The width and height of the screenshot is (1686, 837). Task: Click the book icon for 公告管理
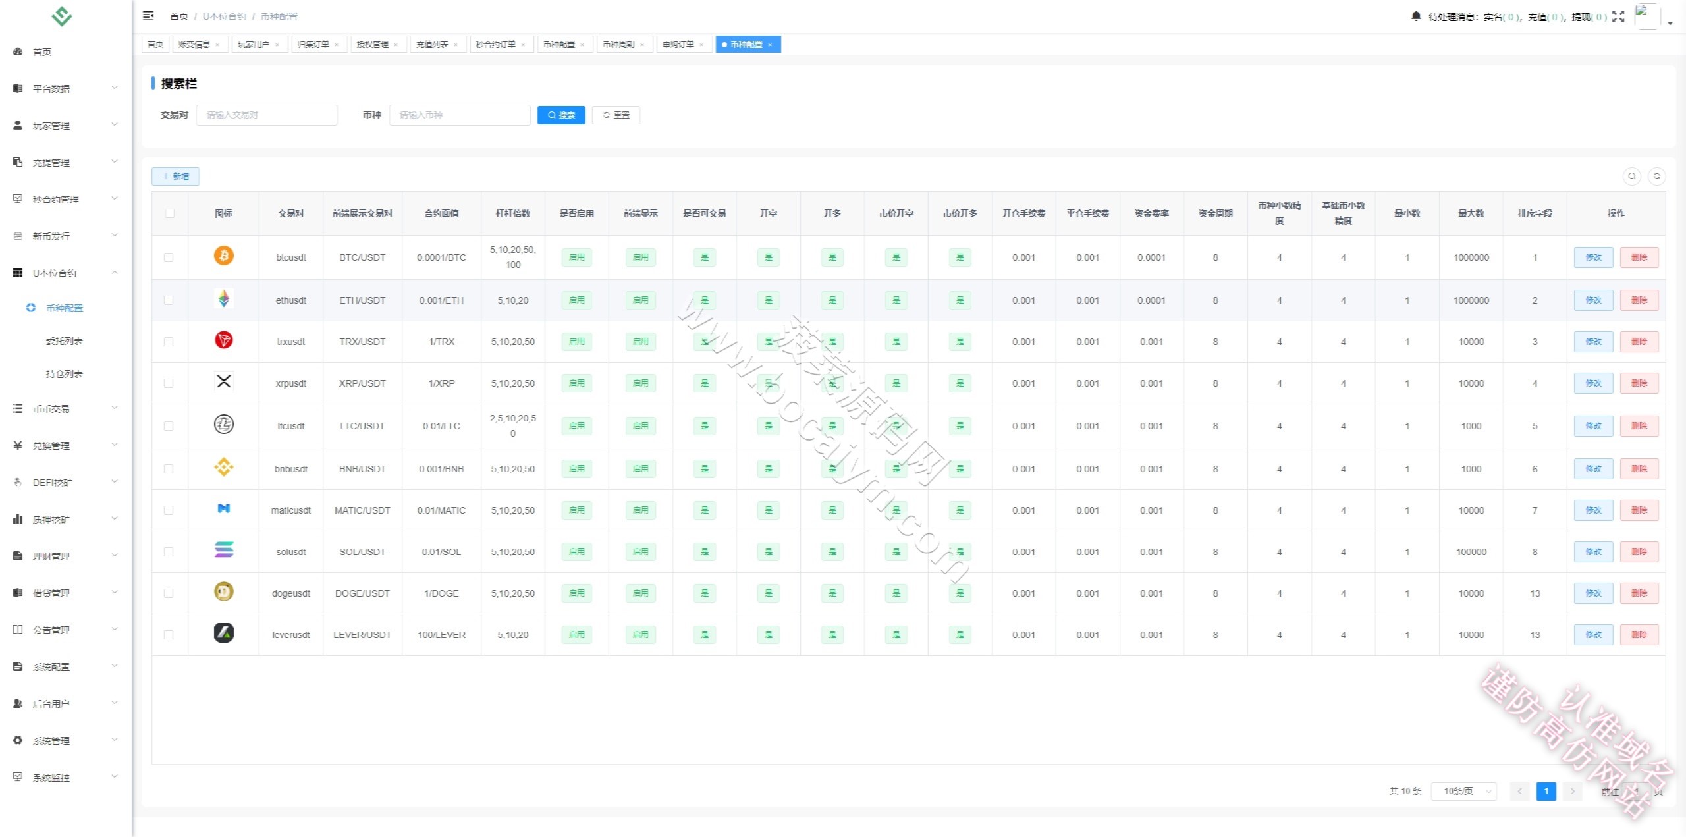point(18,630)
